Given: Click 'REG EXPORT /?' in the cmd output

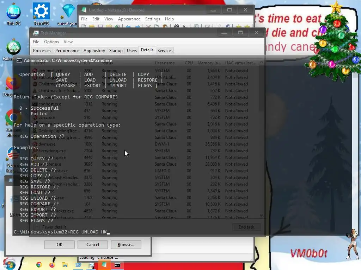Looking at the screenshot, I should click(37, 210).
